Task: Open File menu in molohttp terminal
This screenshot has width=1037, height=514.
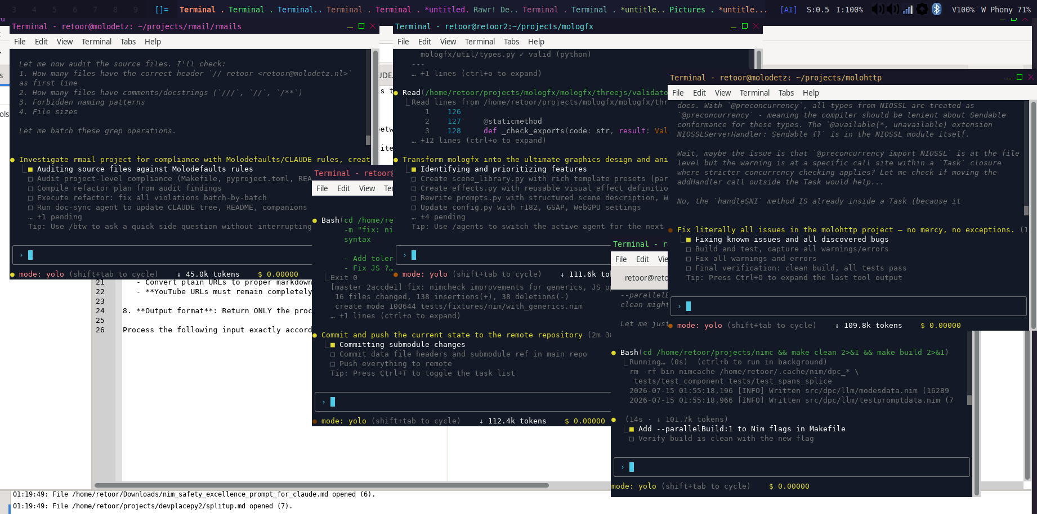Action: point(678,93)
